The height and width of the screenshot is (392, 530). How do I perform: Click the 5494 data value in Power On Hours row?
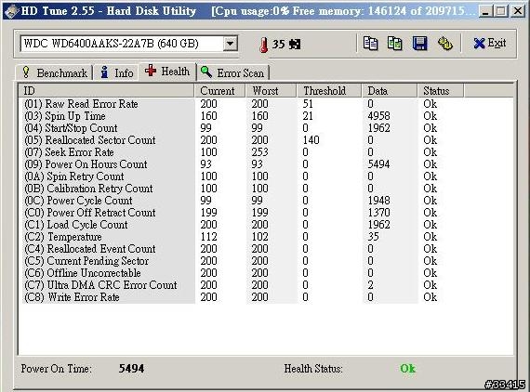(x=379, y=164)
